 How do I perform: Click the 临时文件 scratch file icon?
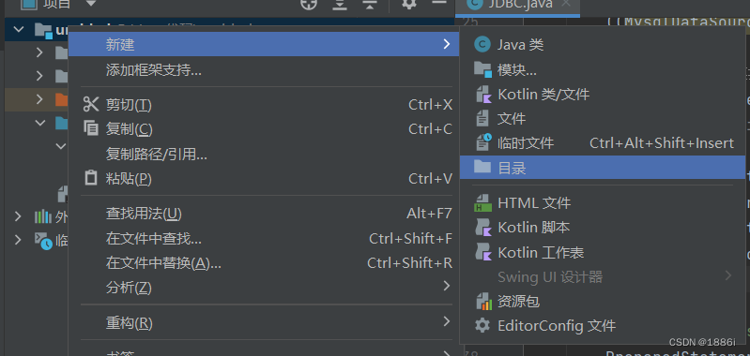[x=483, y=142]
